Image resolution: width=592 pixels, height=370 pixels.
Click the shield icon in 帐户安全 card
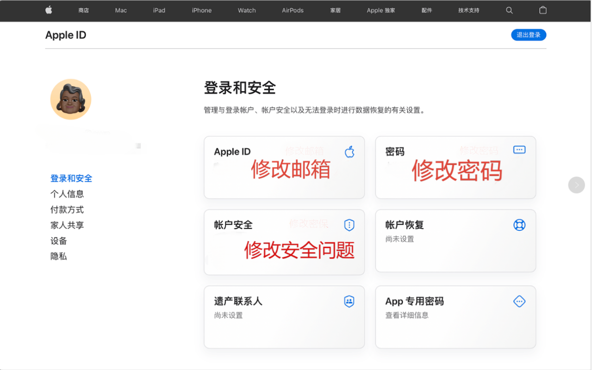[349, 225]
